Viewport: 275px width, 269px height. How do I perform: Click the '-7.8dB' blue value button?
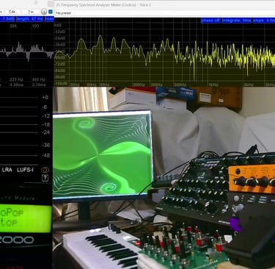[7, 19]
